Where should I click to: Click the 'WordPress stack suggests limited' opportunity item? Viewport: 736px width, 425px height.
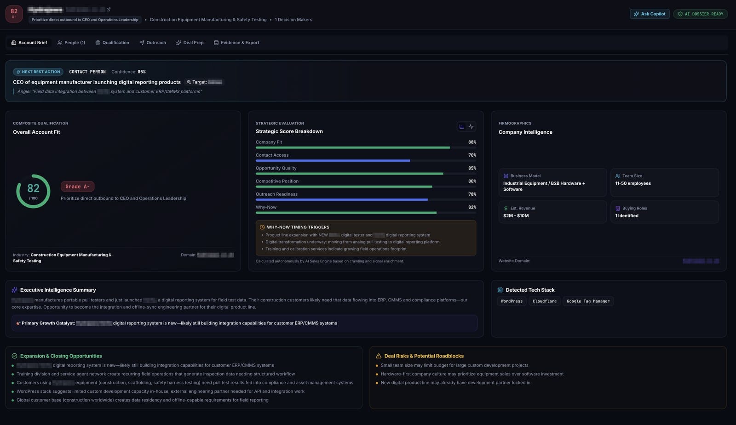click(x=161, y=391)
